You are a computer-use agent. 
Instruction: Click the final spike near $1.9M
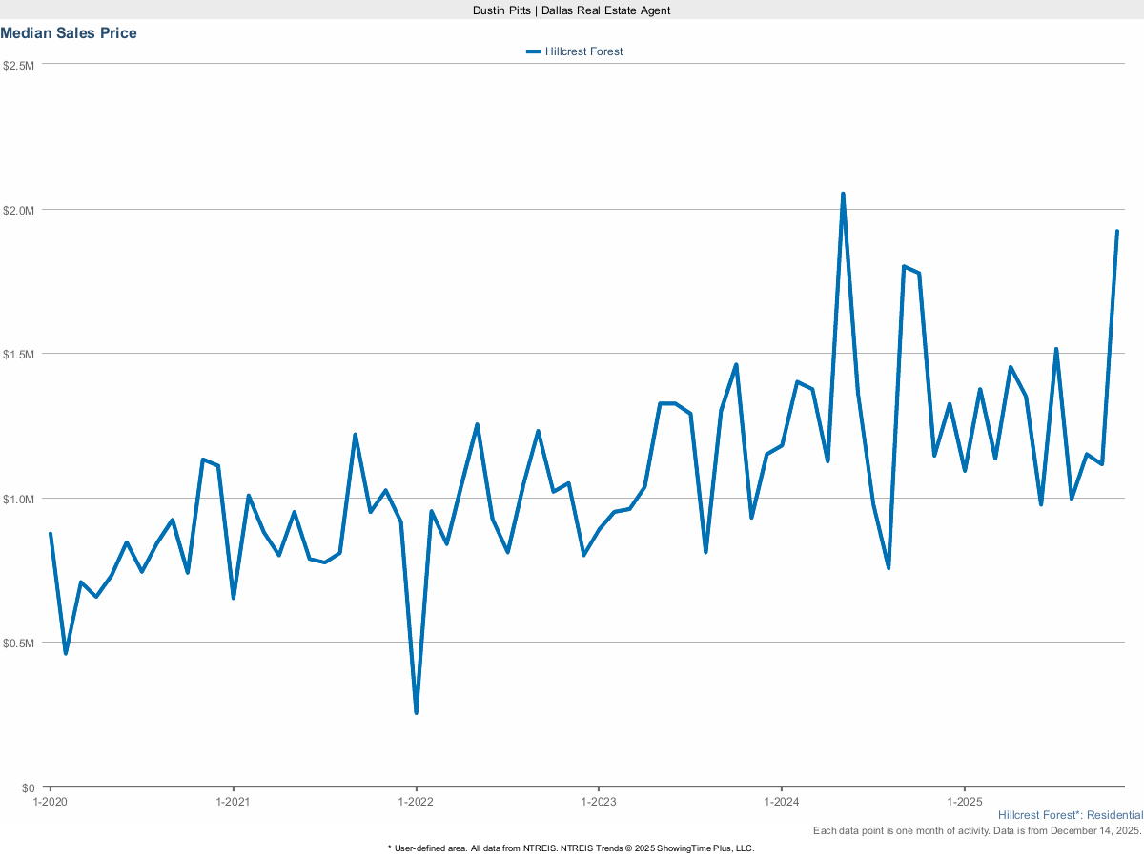[1117, 230]
